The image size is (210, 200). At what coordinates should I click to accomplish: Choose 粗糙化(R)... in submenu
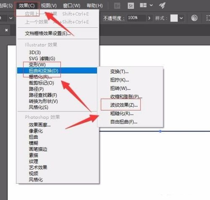[130, 113]
